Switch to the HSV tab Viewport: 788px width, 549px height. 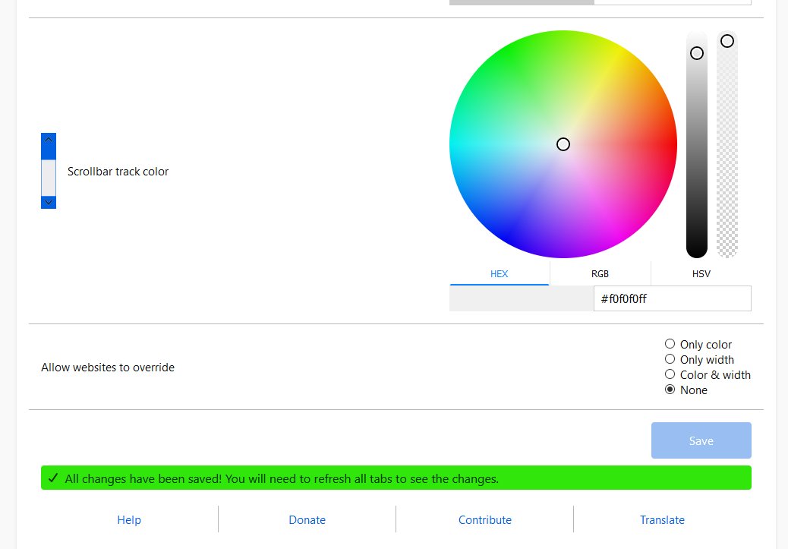[x=701, y=273]
